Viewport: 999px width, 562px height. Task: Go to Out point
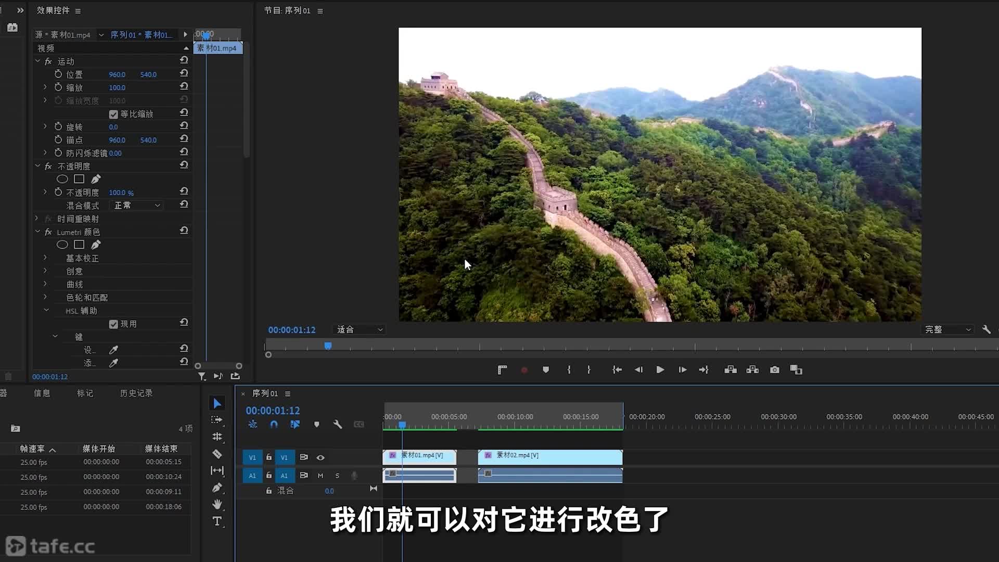[x=703, y=369]
